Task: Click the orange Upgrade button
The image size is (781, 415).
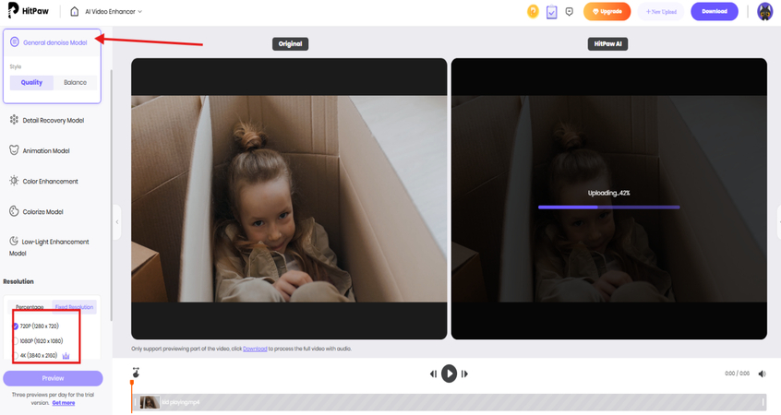Action: tap(607, 11)
